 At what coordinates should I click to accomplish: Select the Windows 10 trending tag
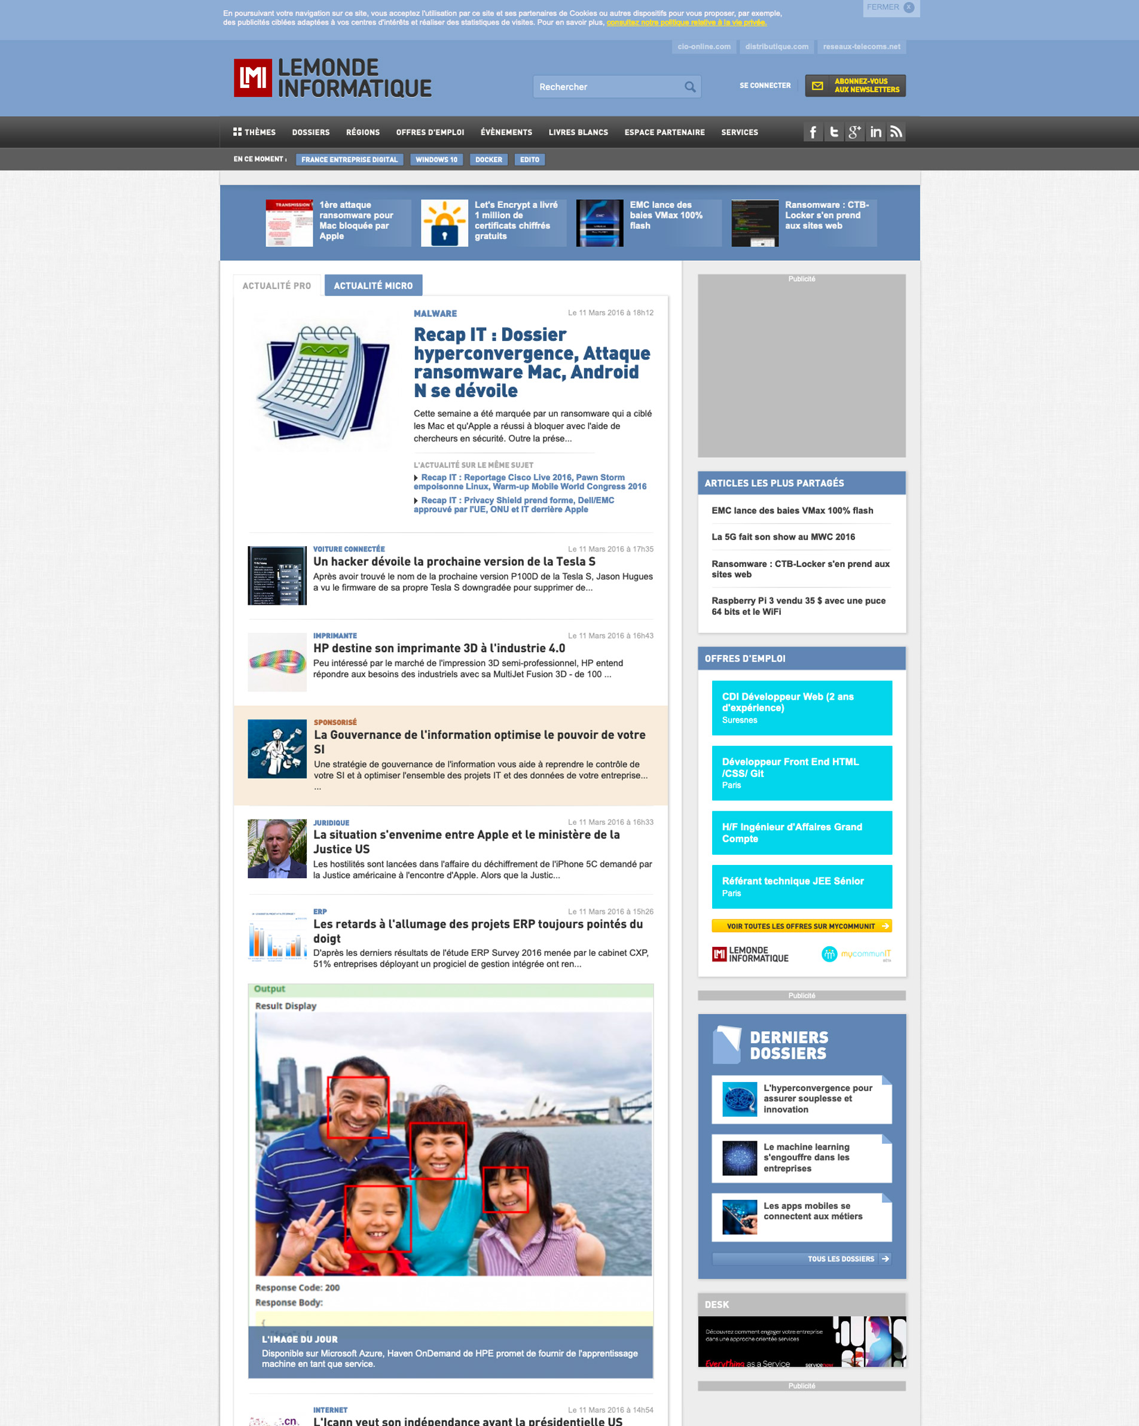pyautogui.click(x=436, y=159)
